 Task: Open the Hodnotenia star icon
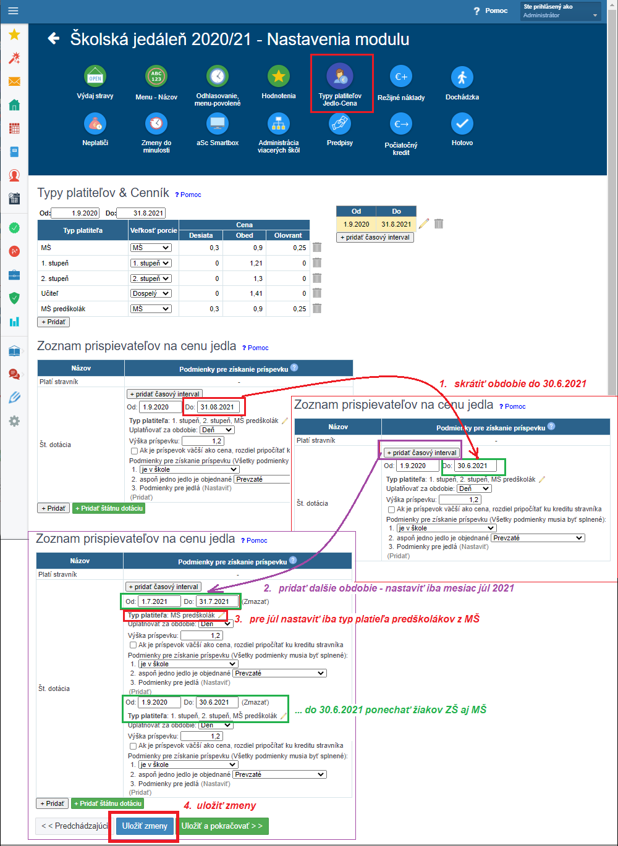click(x=279, y=77)
